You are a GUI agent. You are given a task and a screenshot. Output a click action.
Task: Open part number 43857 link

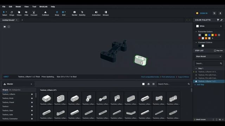[x=6, y=77]
